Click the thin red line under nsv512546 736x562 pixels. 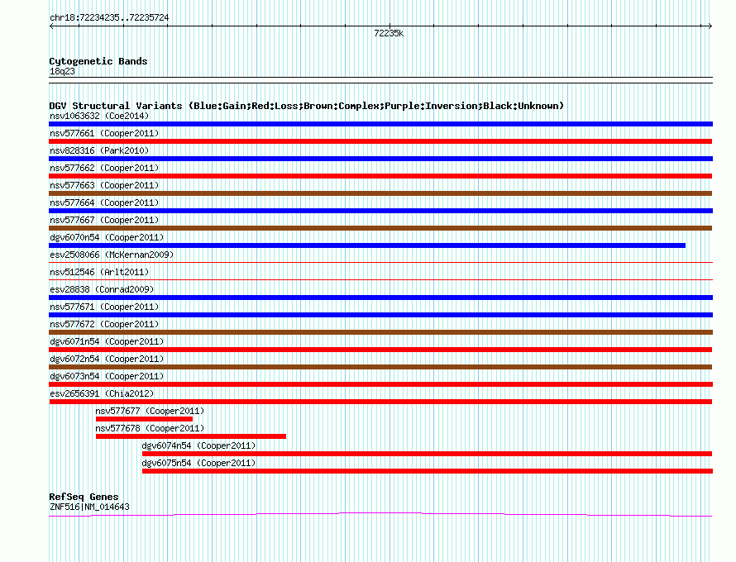pyautogui.click(x=380, y=279)
